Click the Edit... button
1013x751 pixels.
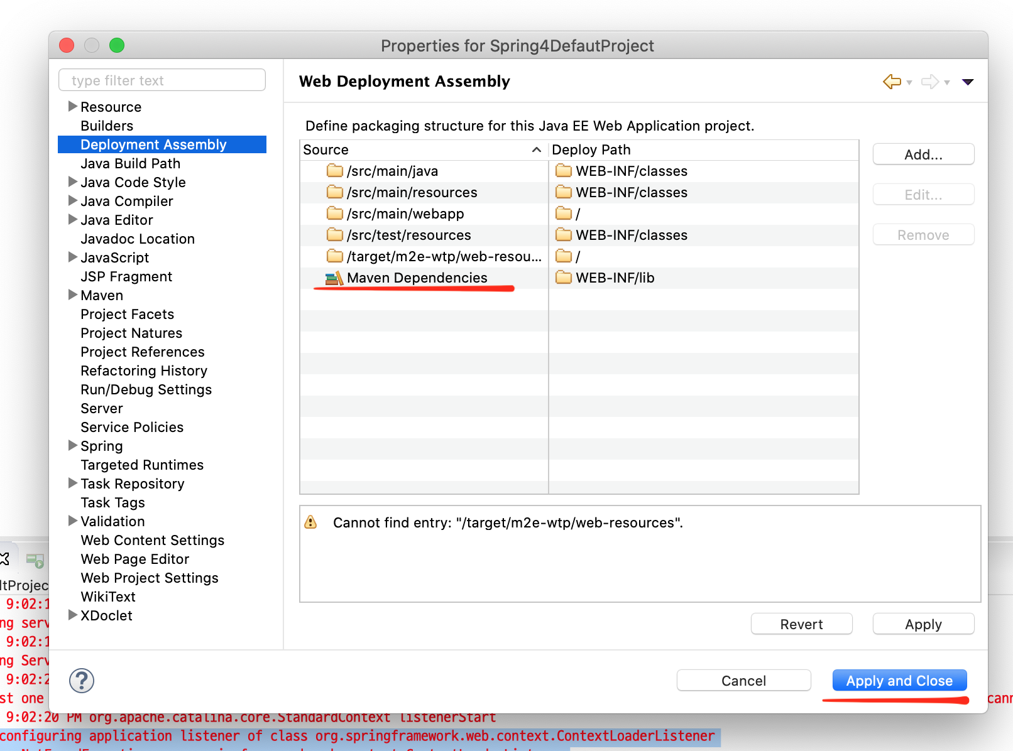(923, 195)
